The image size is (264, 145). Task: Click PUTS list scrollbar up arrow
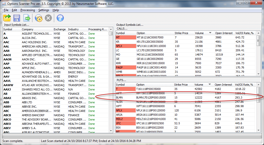258,85
